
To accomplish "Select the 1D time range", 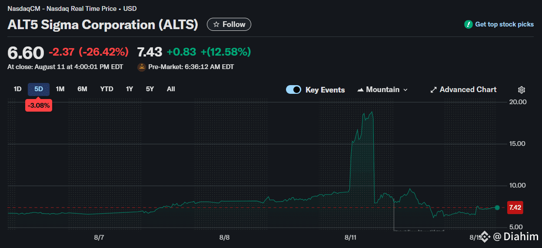I will click(x=17, y=89).
